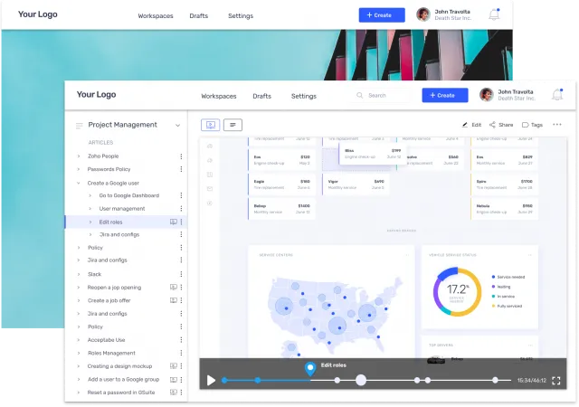Enter fullscreen video mode
This screenshot has height=407, width=579.
(x=556, y=381)
